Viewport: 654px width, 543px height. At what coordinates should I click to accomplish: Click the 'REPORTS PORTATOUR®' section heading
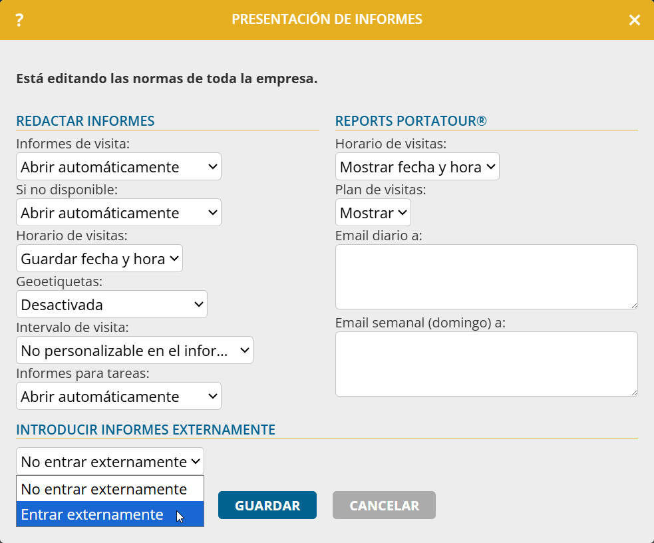coord(410,120)
